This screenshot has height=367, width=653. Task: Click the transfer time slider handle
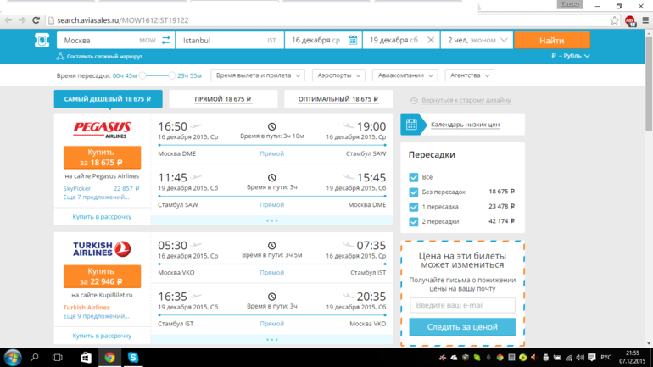tap(142, 75)
